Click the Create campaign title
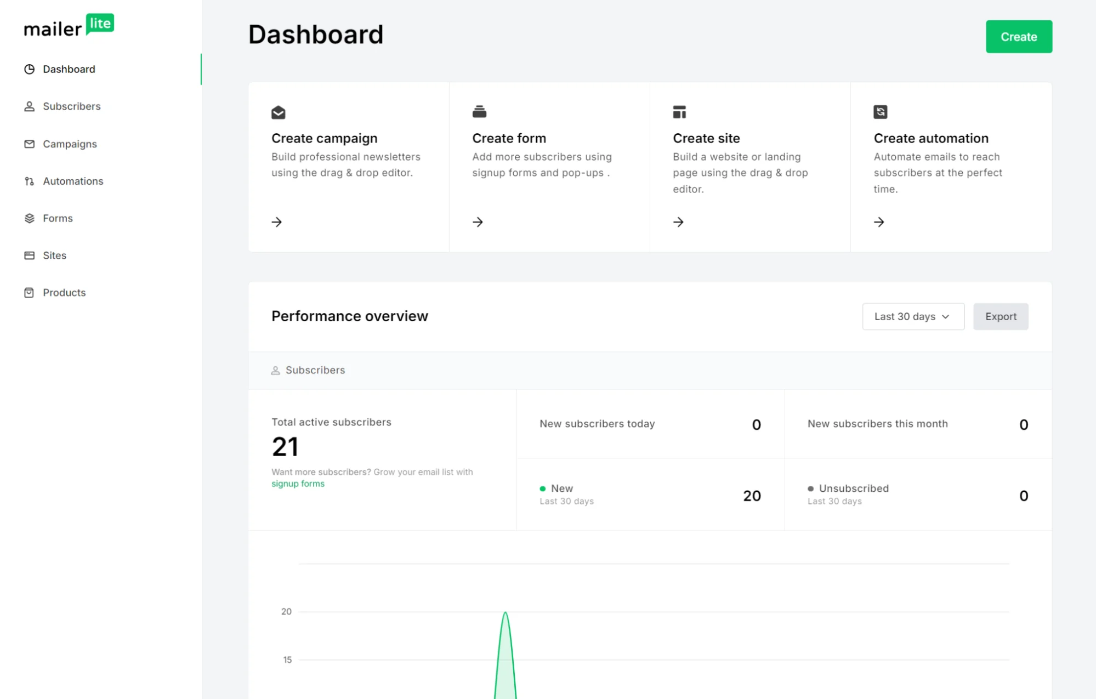This screenshot has width=1096, height=699. [x=325, y=138]
